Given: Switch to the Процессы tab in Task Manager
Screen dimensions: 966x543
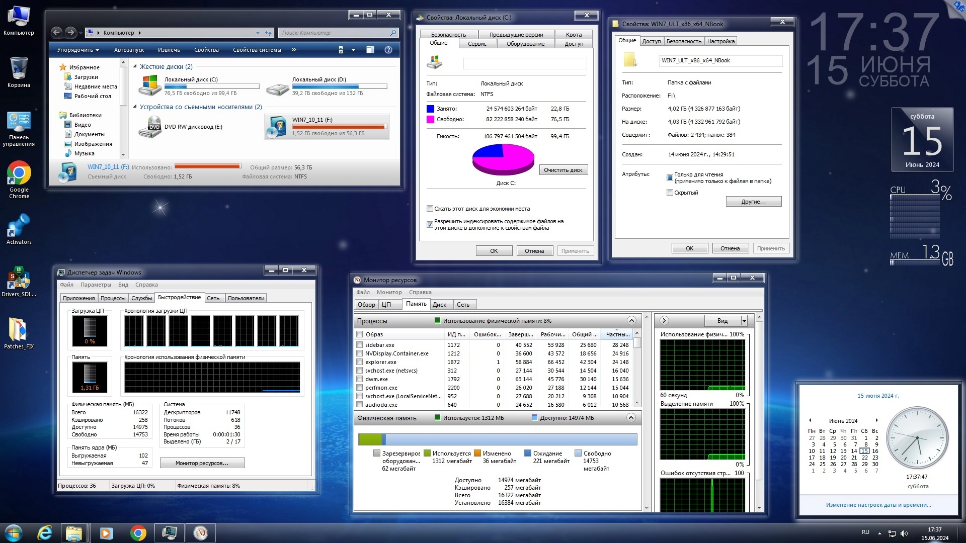Looking at the screenshot, I should point(113,298).
